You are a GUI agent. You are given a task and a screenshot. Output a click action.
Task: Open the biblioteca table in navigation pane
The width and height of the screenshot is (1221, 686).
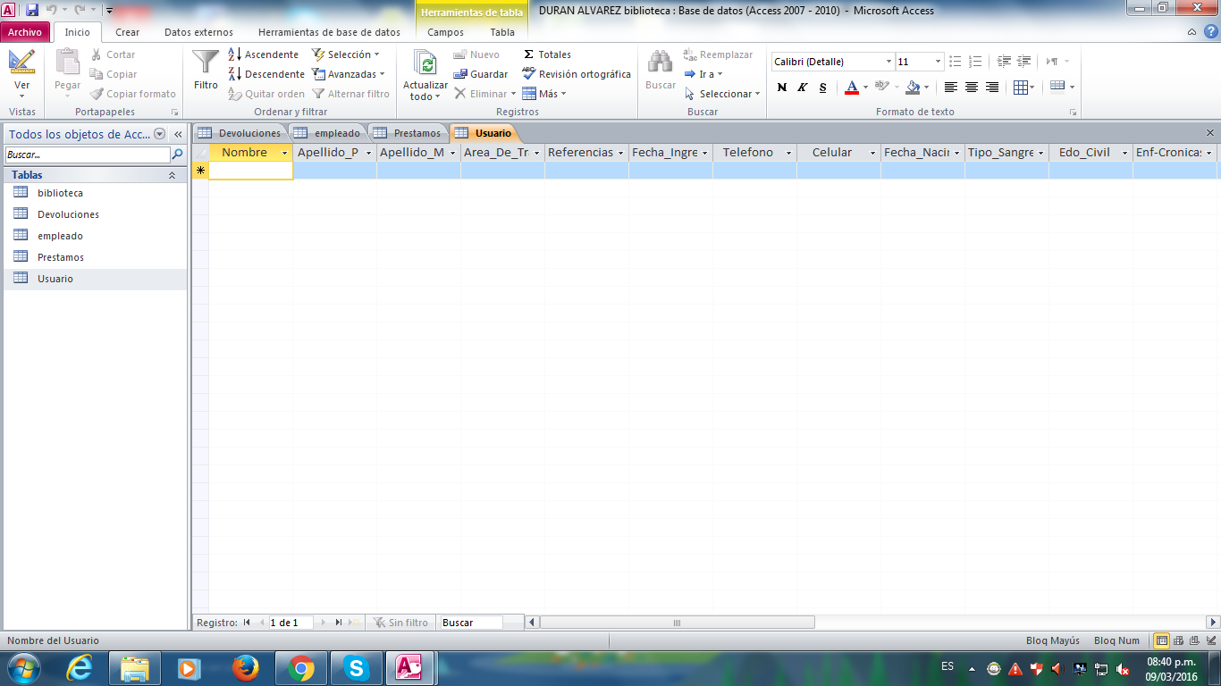tap(60, 193)
